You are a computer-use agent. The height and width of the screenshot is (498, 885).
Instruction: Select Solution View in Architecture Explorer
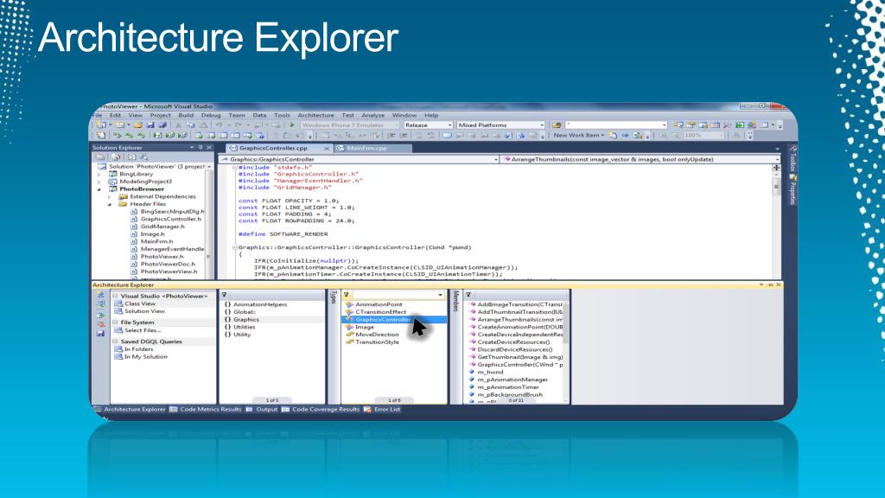pyautogui.click(x=144, y=311)
